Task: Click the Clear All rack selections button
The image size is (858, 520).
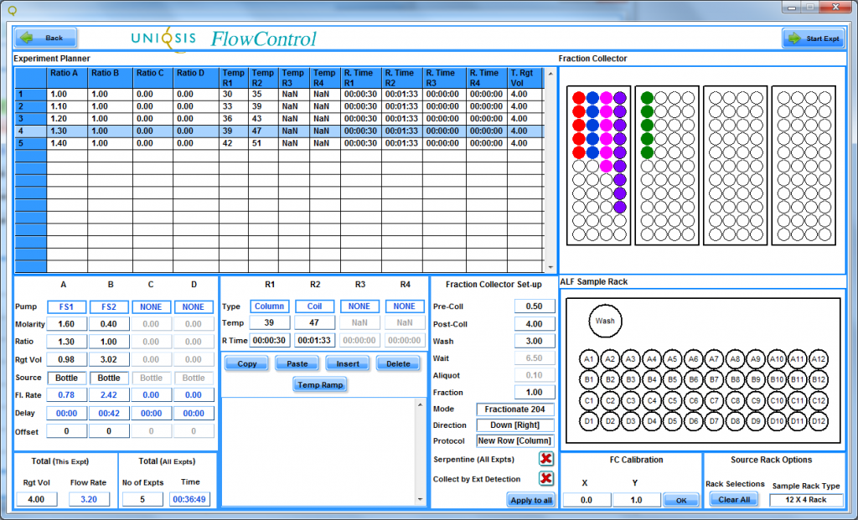Action: [734, 499]
